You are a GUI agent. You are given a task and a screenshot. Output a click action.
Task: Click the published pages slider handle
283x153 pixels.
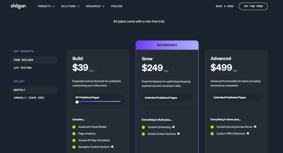[x=77, y=102]
